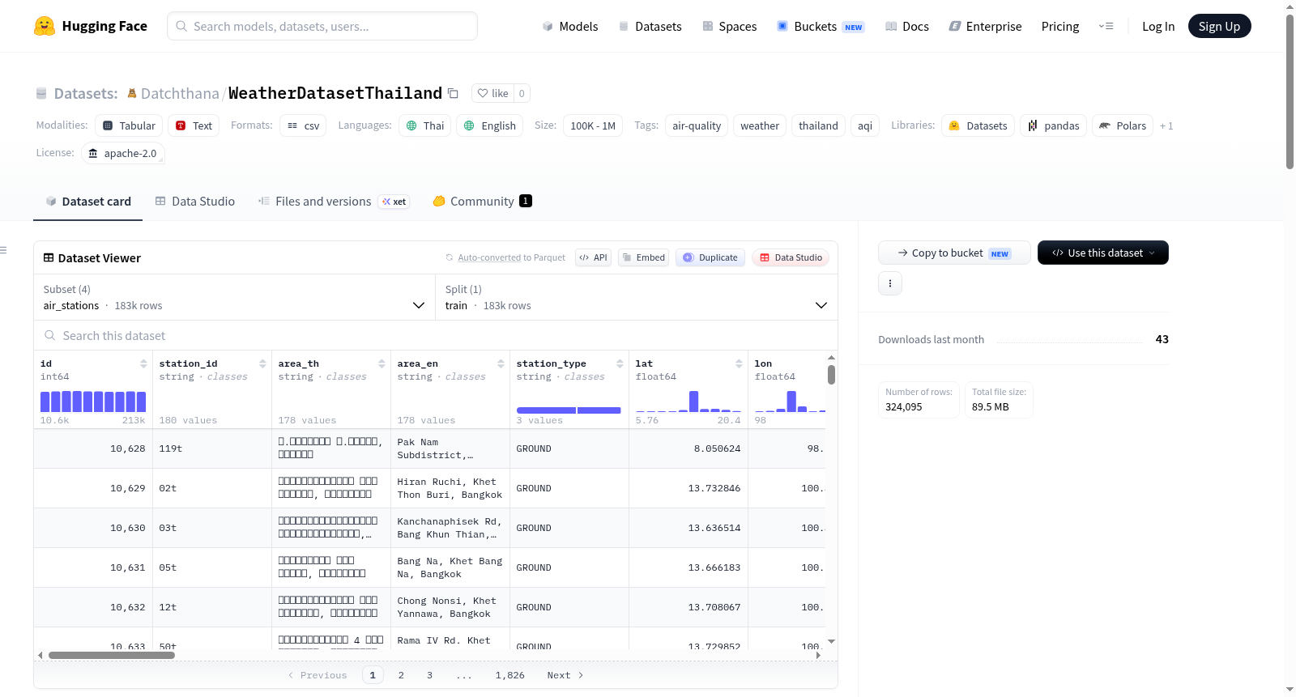Image resolution: width=1296 pixels, height=697 pixels.
Task: Open the additional navigation menu icon
Action: coord(1106,26)
